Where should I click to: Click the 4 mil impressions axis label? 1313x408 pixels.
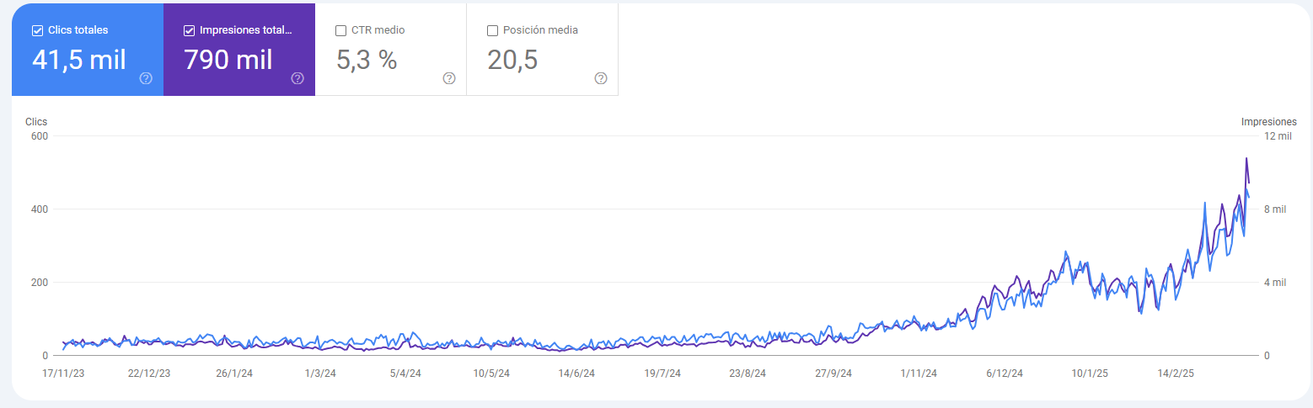[x=1274, y=283]
